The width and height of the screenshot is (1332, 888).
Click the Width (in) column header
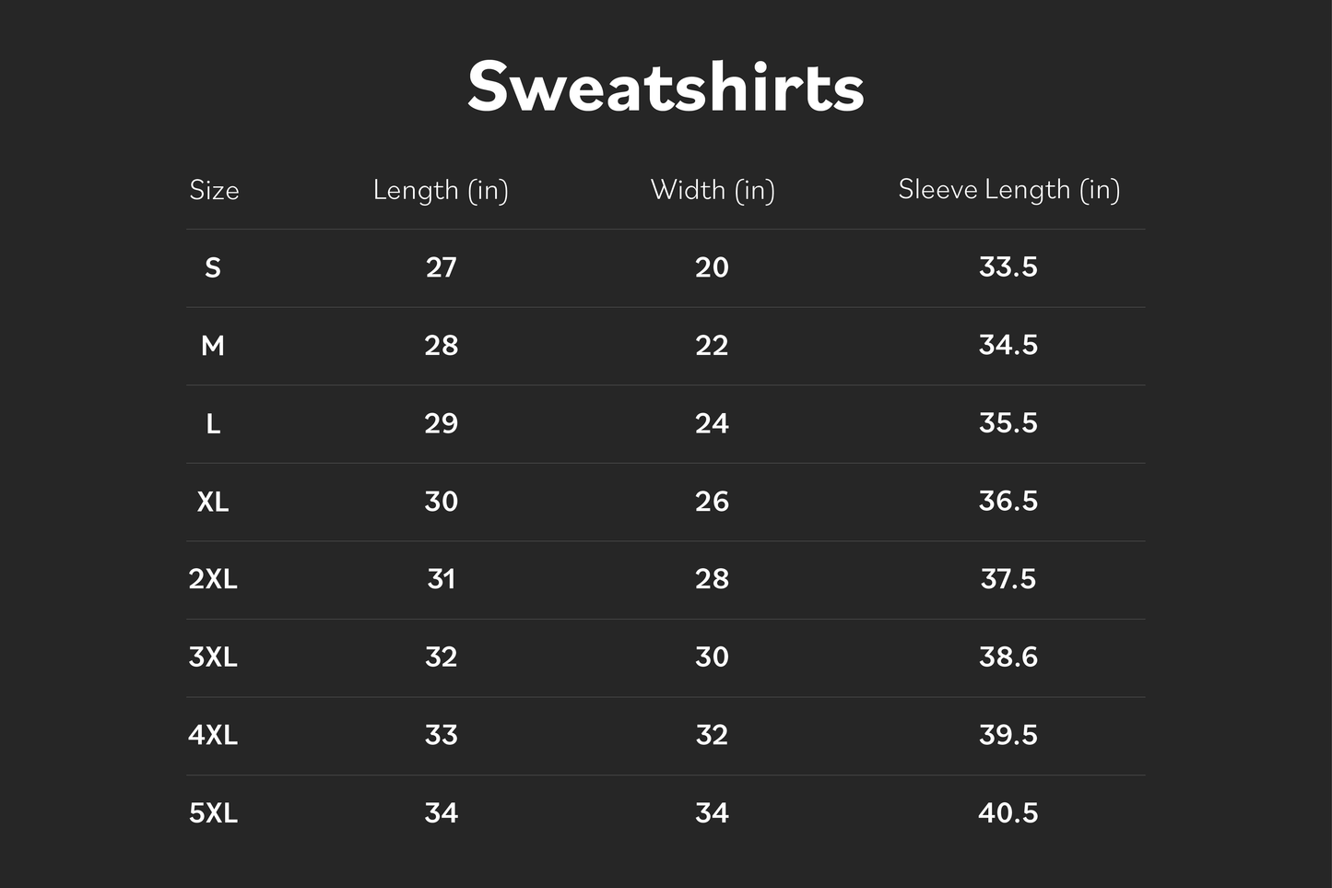[x=713, y=190]
